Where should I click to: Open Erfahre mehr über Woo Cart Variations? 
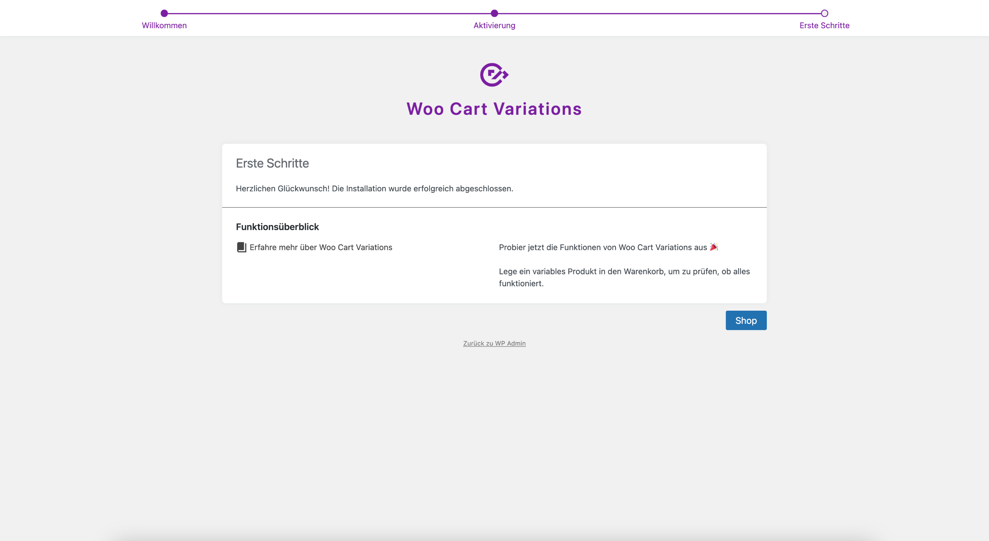[x=321, y=247]
